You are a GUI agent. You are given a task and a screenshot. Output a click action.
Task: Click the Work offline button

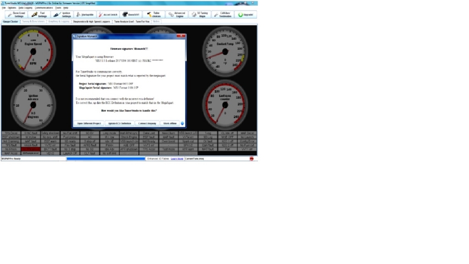[x=170, y=123]
